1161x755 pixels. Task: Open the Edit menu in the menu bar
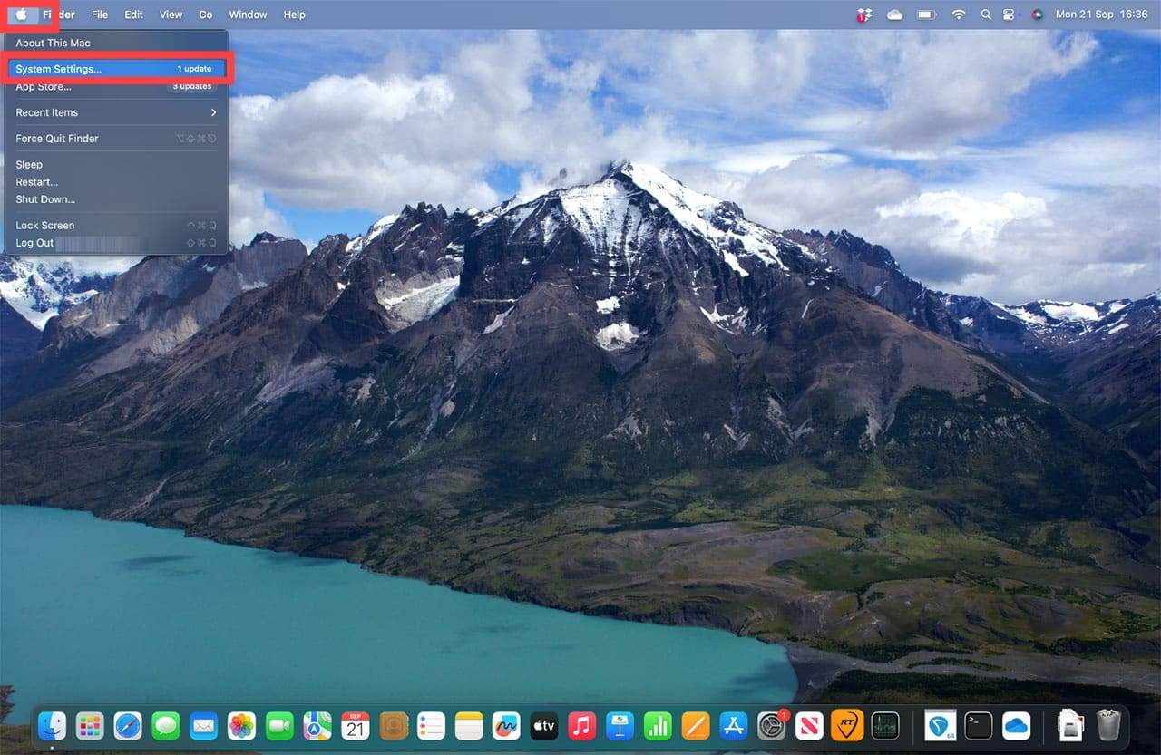[x=134, y=15]
